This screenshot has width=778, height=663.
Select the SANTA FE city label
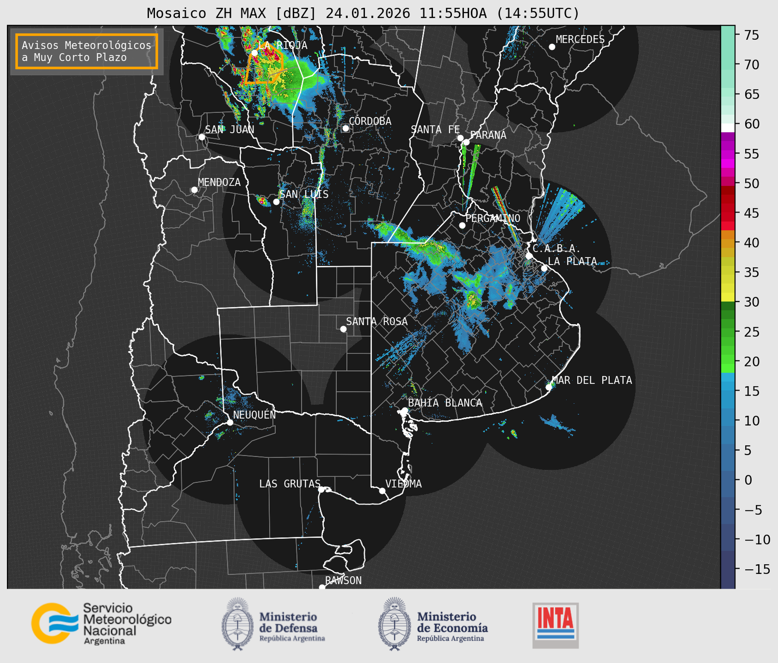click(435, 130)
